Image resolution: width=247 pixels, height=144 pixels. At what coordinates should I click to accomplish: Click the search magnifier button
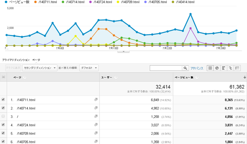185,68
